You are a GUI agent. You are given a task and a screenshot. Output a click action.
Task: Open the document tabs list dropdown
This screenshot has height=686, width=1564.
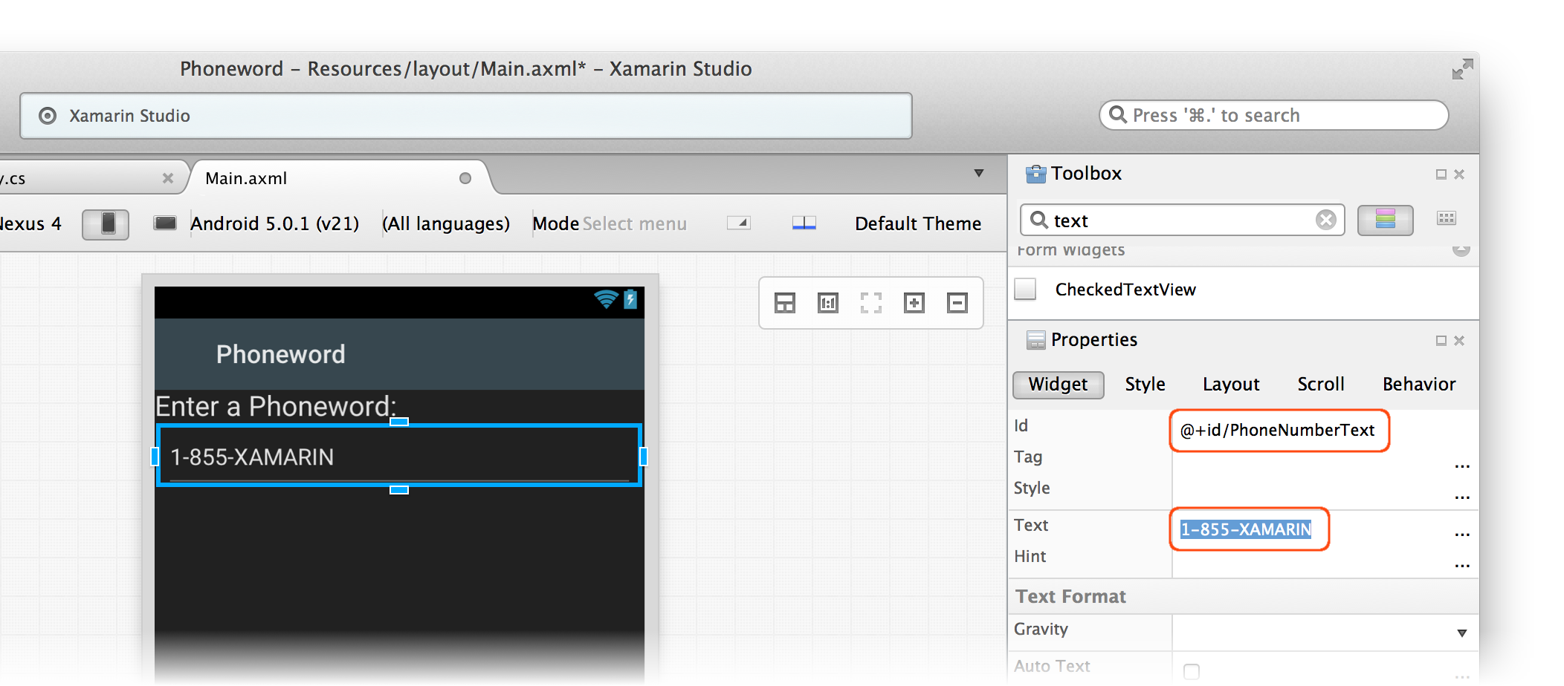tap(979, 174)
